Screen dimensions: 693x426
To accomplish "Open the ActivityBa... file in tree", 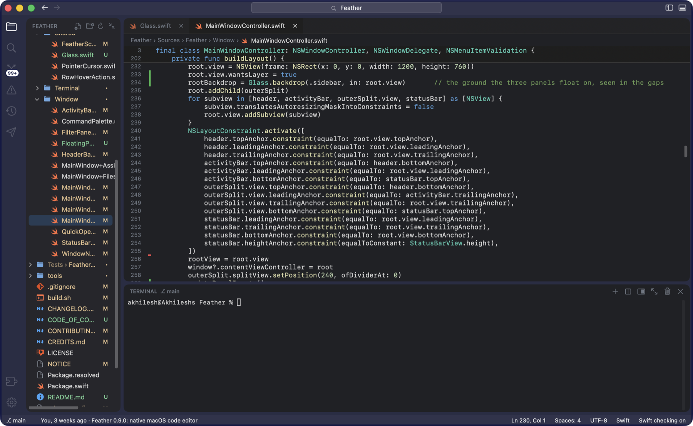I will pyautogui.click(x=71, y=110).
